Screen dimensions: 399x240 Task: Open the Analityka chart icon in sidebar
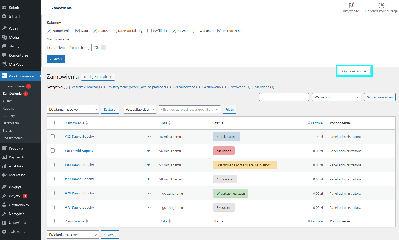pyautogui.click(x=4, y=166)
